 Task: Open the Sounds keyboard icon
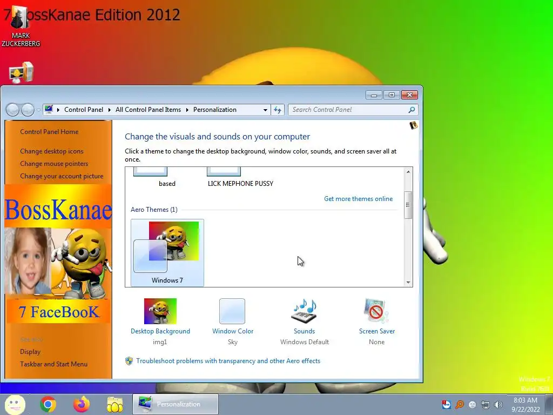(304, 311)
